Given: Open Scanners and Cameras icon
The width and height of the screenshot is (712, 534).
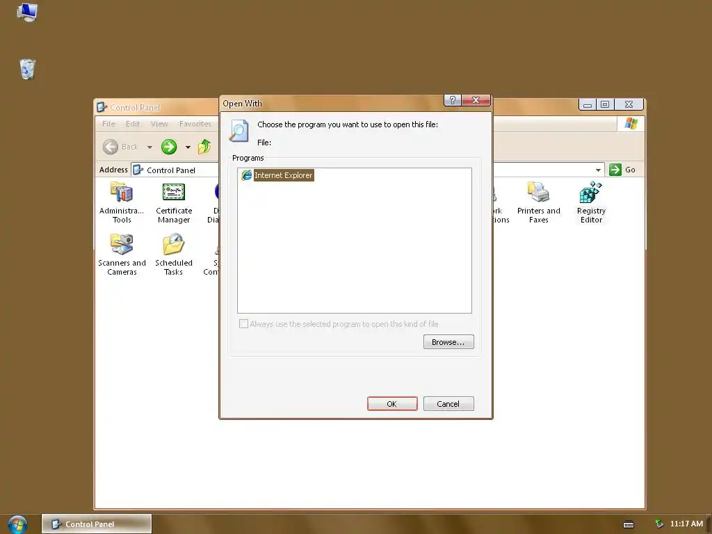Looking at the screenshot, I should pyautogui.click(x=122, y=254).
